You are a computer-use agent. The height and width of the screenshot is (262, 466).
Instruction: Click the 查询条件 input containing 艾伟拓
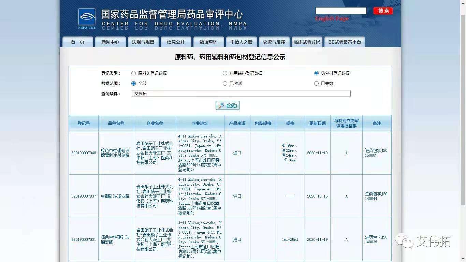coord(241,93)
